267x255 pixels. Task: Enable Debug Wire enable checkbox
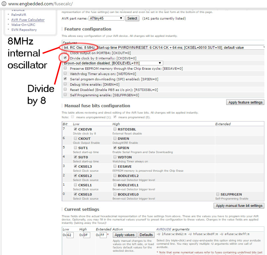(65, 84)
